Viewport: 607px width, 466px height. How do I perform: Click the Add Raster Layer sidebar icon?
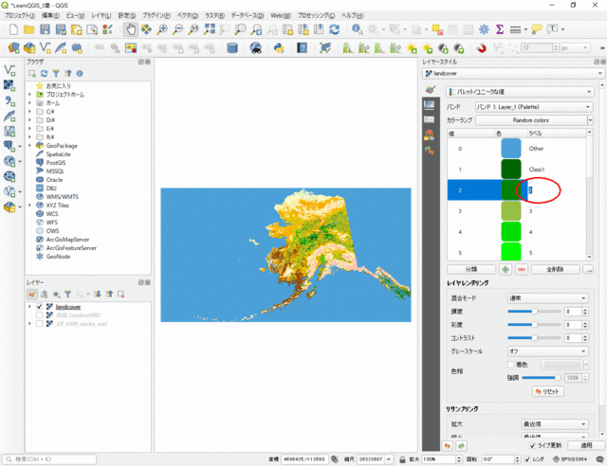9,85
